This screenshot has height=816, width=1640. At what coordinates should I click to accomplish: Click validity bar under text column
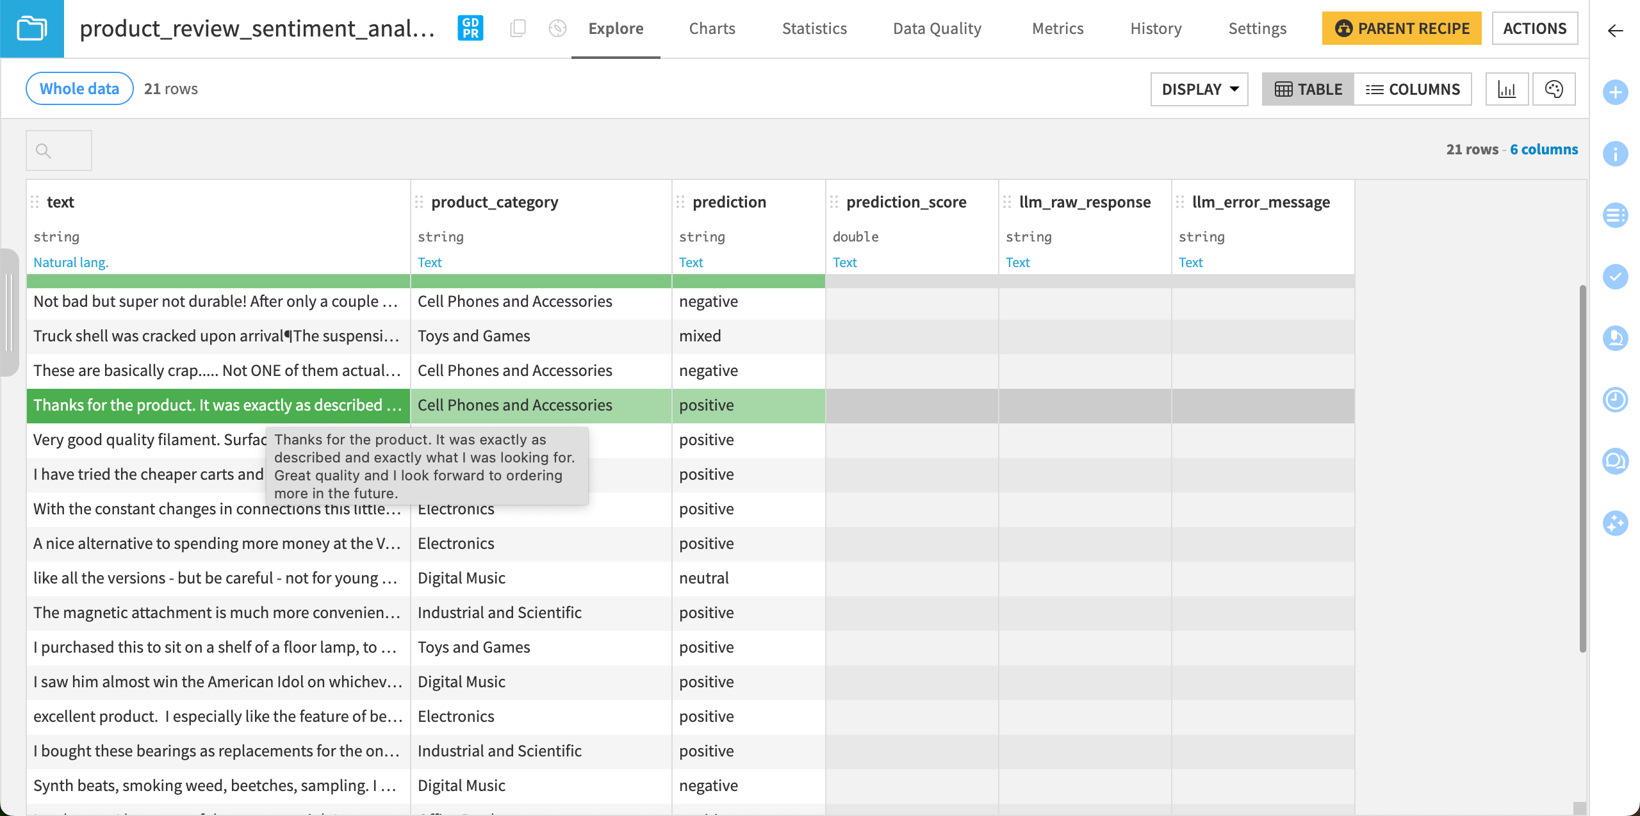point(218,281)
